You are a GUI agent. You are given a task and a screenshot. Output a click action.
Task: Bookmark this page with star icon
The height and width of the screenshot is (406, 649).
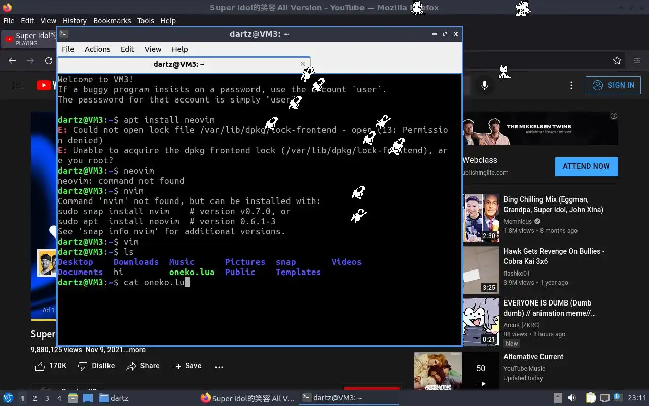(617, 61)
